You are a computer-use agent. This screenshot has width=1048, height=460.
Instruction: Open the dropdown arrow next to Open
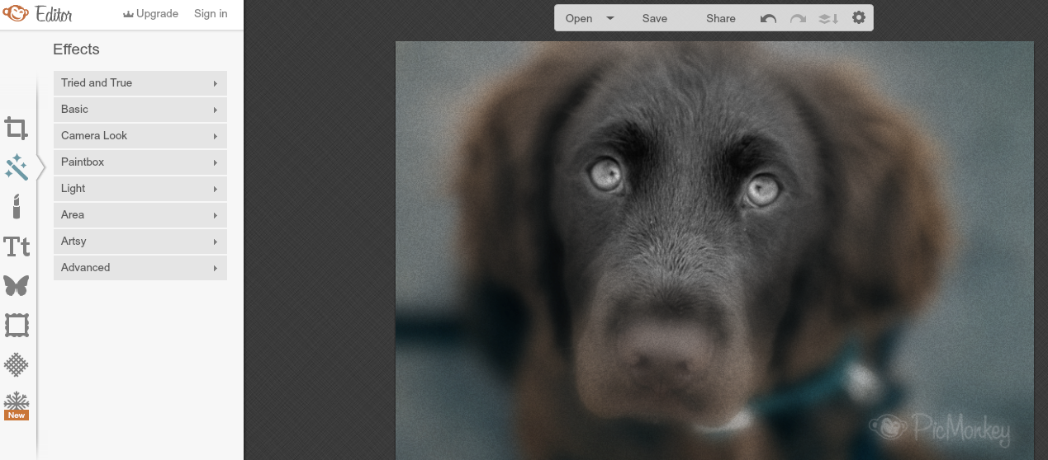610,18
